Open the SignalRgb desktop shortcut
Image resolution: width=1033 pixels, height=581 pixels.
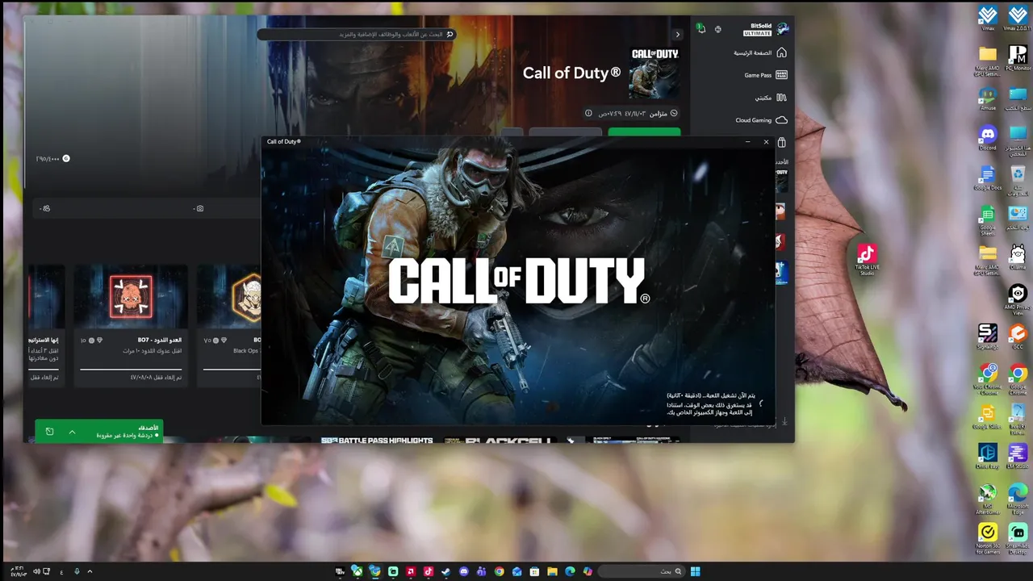988,336
